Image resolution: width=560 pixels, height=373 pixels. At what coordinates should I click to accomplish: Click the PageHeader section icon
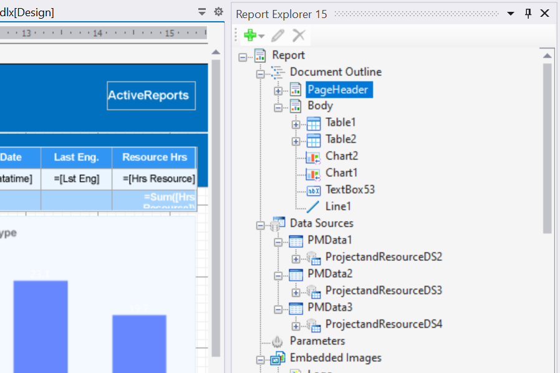(296, 90)
